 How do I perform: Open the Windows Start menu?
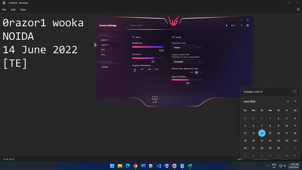click(x=112, y=166)
